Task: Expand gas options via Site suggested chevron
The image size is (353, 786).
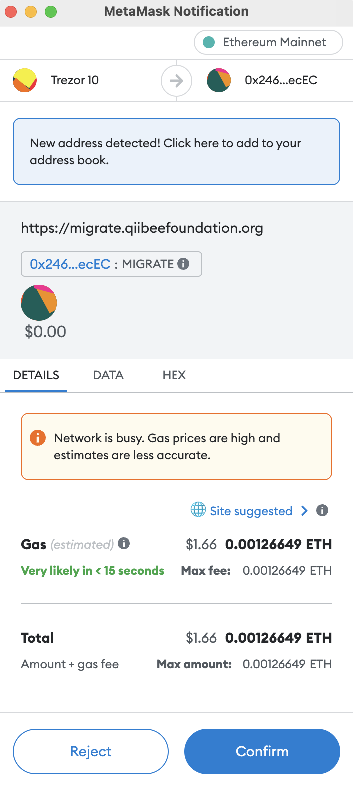Action: [304, 510]
